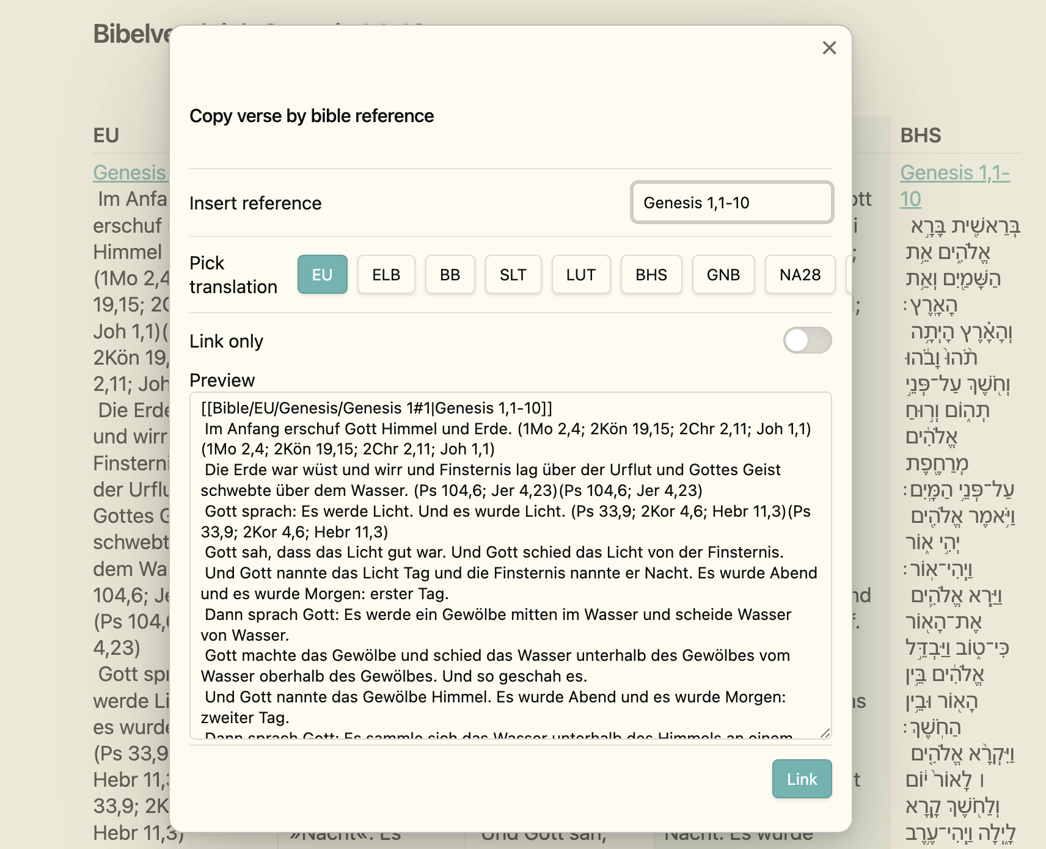
Task: Click inside the Preview text area
Action: click(x=511, y=566)
